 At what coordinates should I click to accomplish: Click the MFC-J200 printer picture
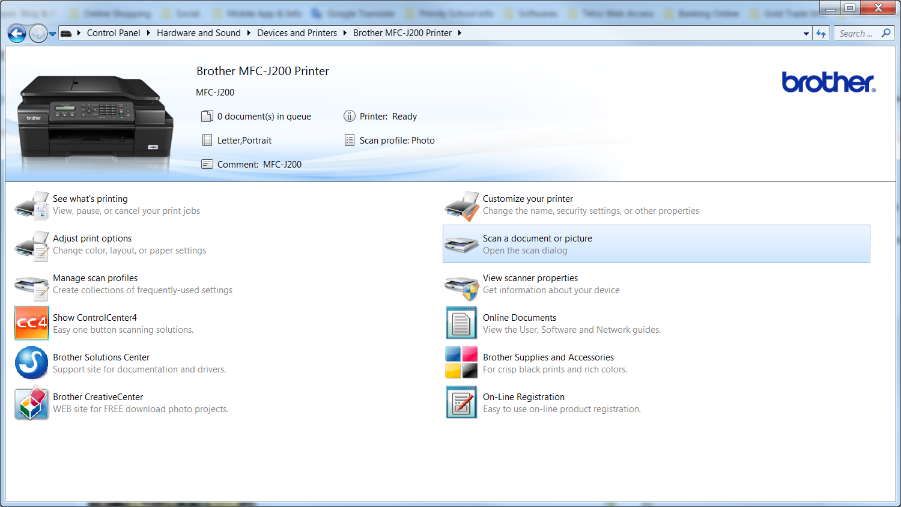tap(96, 117)
